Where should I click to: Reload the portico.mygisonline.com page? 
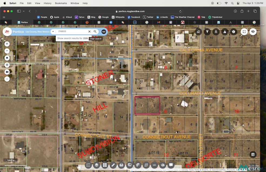180,11
